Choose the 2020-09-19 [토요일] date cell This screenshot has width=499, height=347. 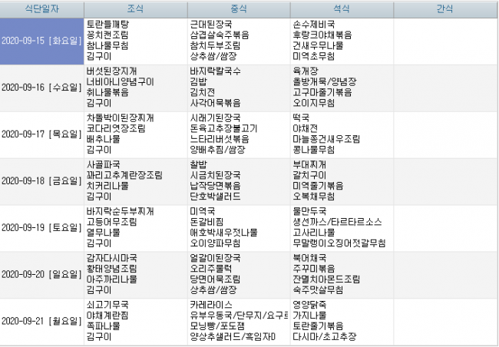coord(41,228)
